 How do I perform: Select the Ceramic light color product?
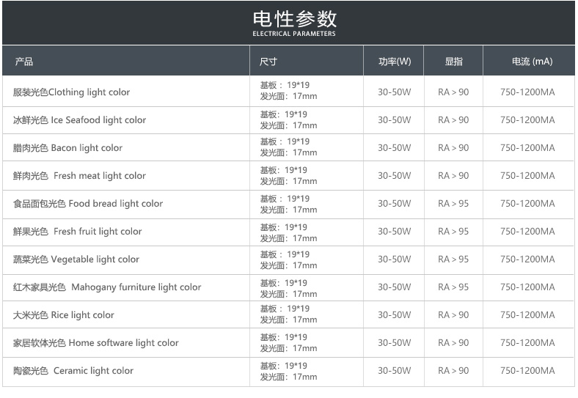(x=73, y=371)
